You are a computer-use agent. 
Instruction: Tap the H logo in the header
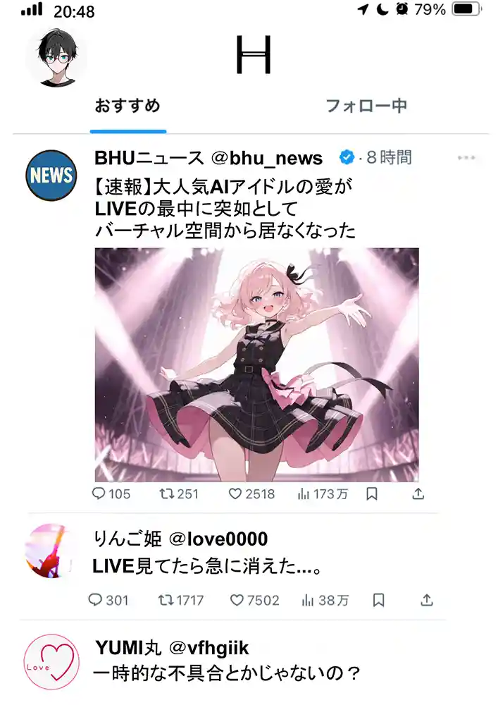tap(254, 55)
